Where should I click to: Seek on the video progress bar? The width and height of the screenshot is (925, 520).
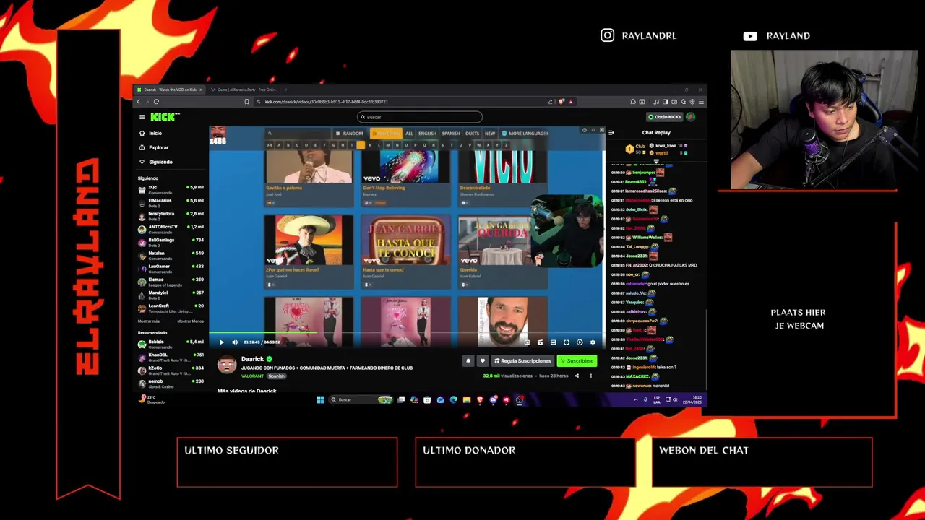point(406,334)
